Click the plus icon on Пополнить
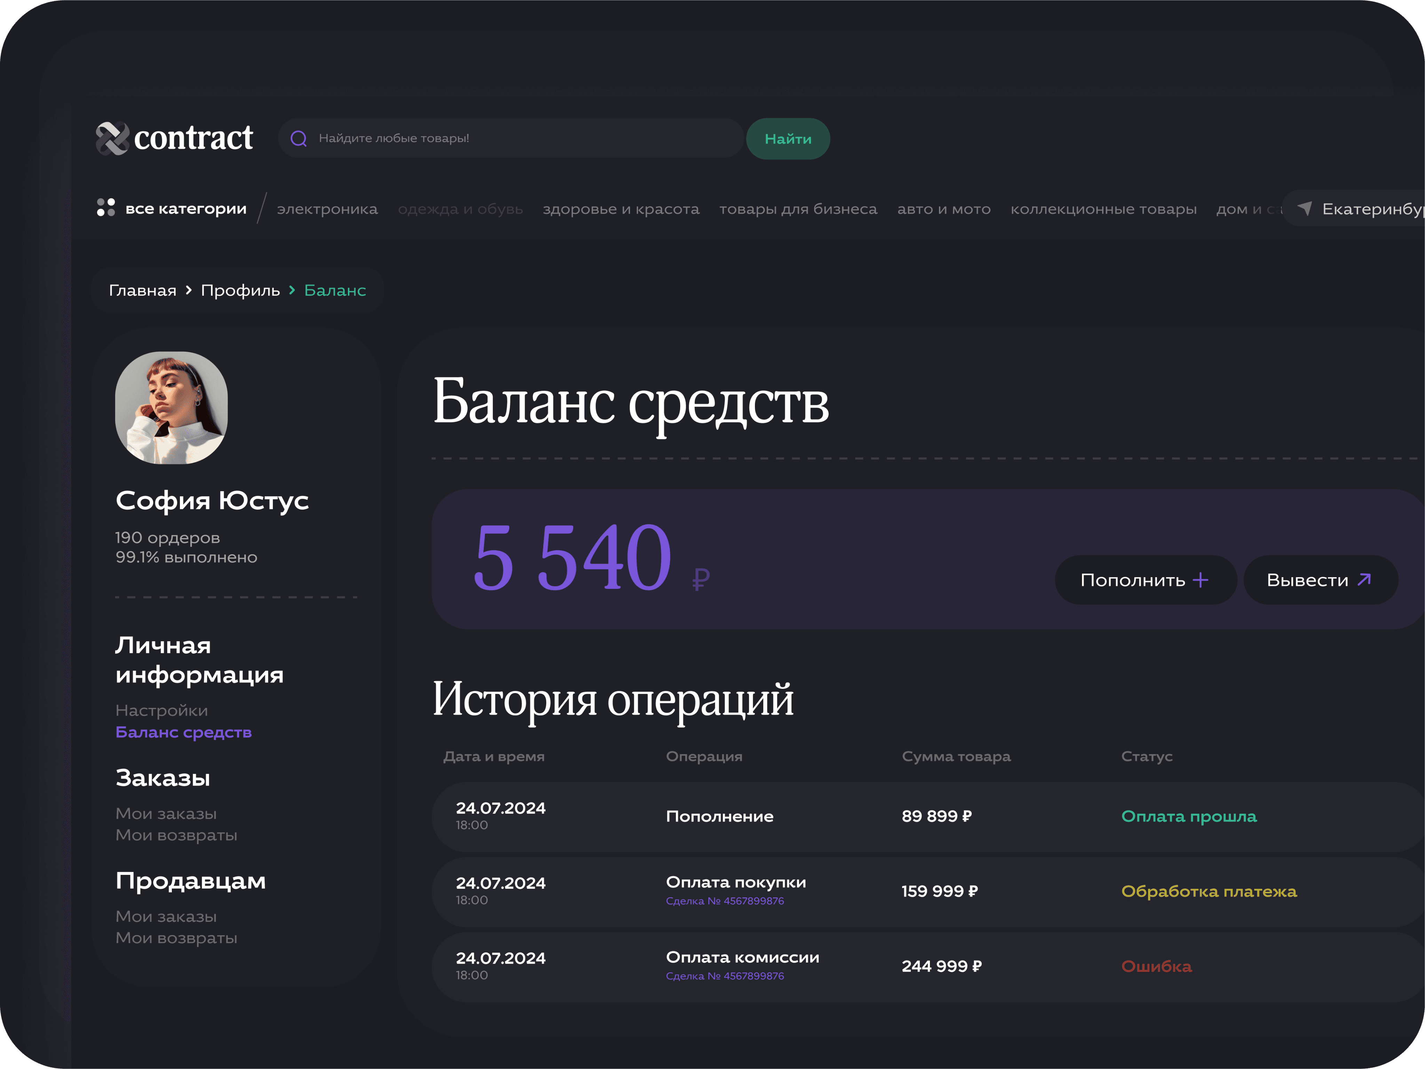 (1200, 580)
